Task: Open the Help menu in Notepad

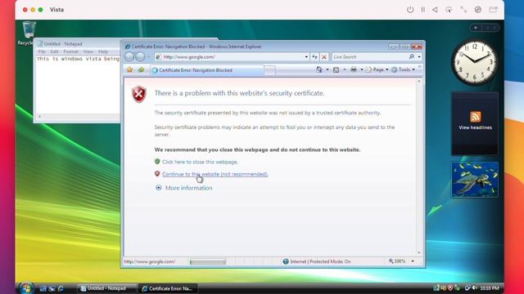Action: [x=103, y=51]
